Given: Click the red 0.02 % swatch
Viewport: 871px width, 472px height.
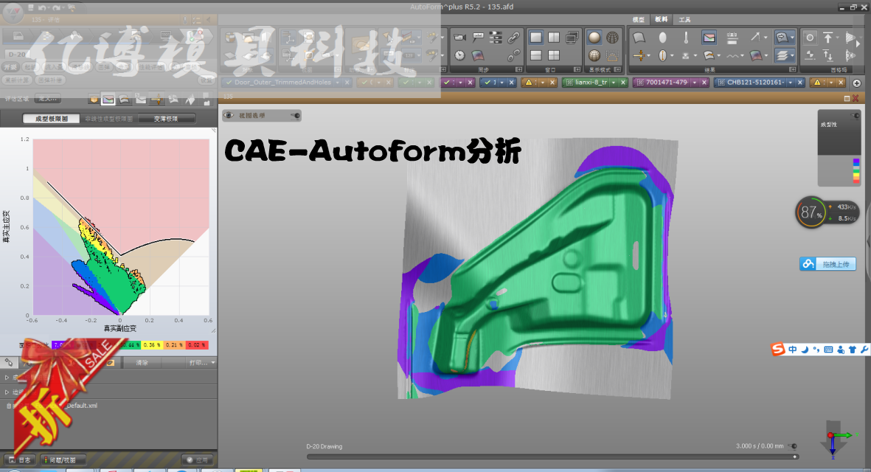Looking at the screenshot, I should coord(196,345).
